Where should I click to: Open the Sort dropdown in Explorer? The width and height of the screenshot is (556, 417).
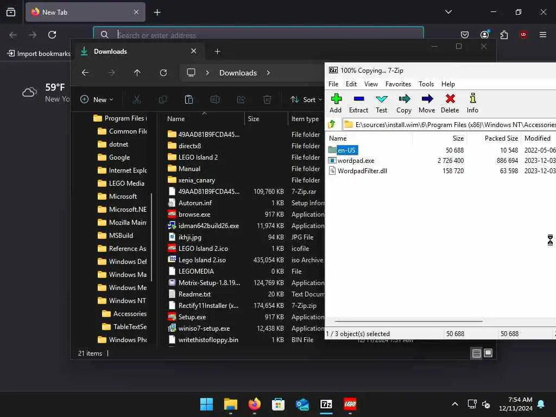tap(306, 100)
